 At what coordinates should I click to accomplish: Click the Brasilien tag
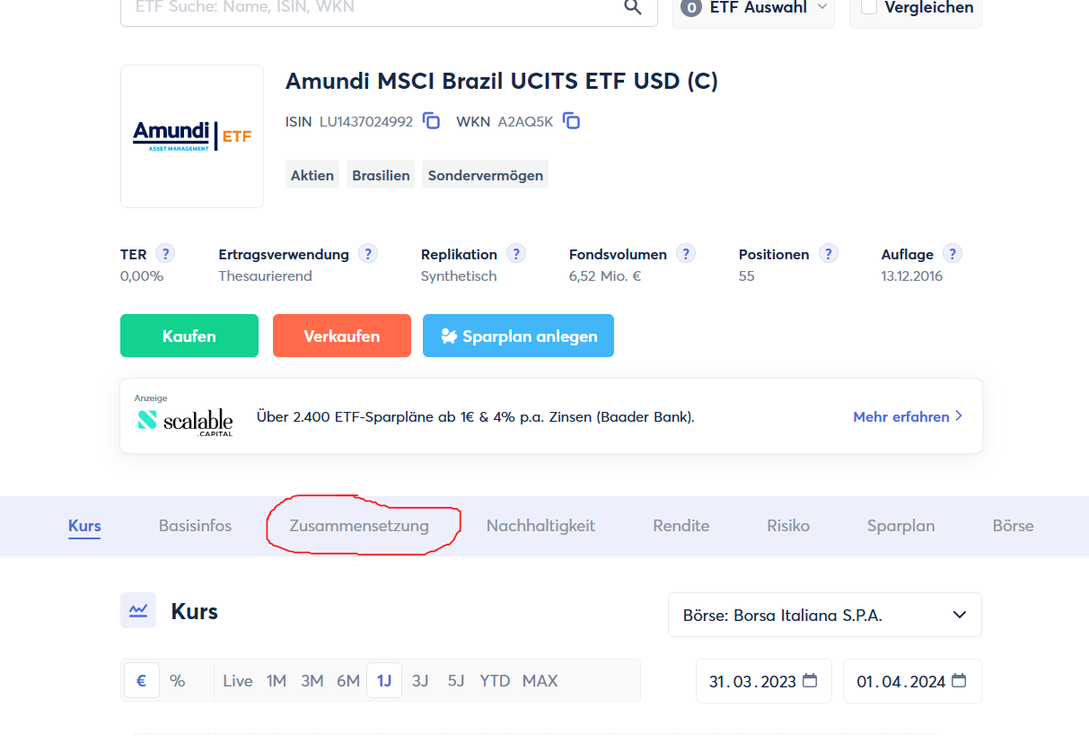coord(381,175)
